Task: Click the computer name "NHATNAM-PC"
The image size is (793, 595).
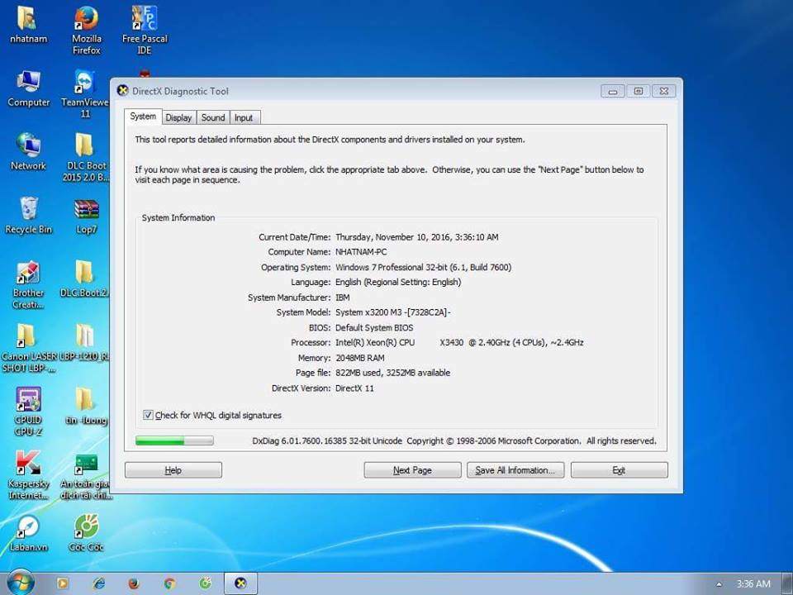Action: pos(361,252)
